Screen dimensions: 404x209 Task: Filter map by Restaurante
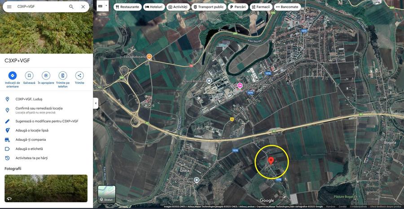click(x=127, y=7)
